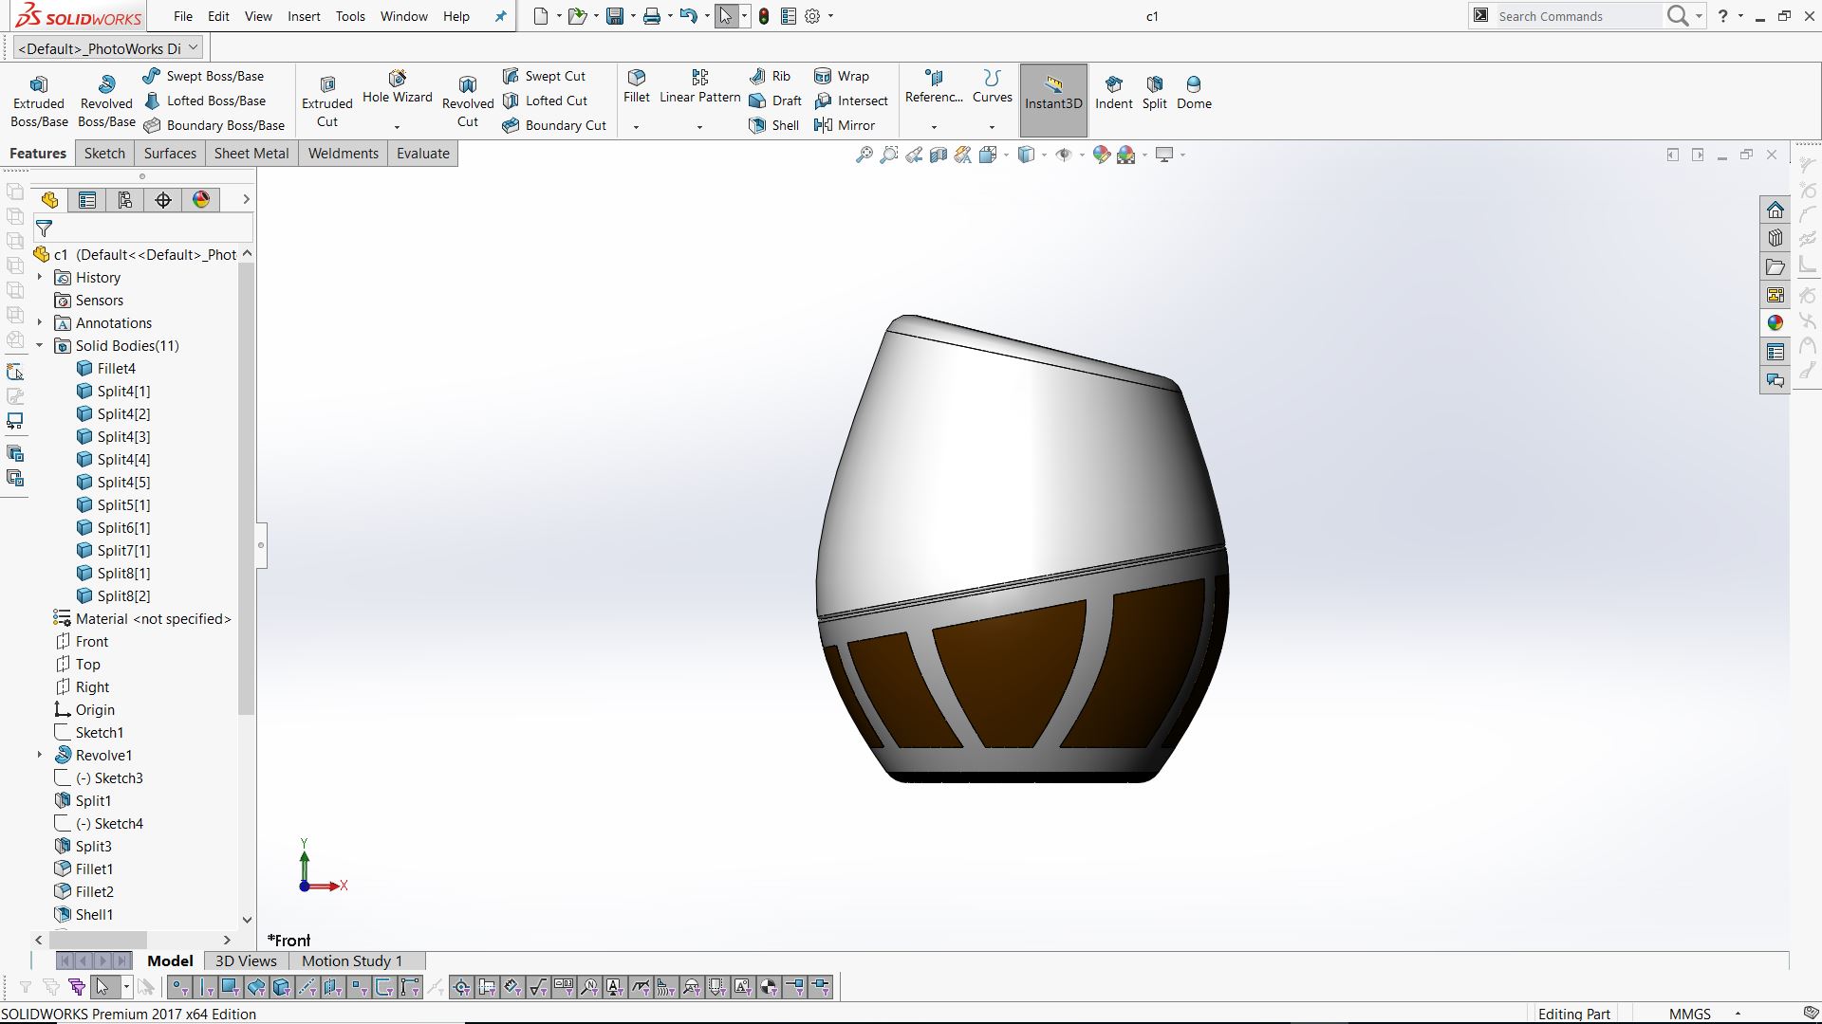Select the Mirror feature tool
The height and width of the screenshot is (1024, 1822).
(x=845, y=125)
